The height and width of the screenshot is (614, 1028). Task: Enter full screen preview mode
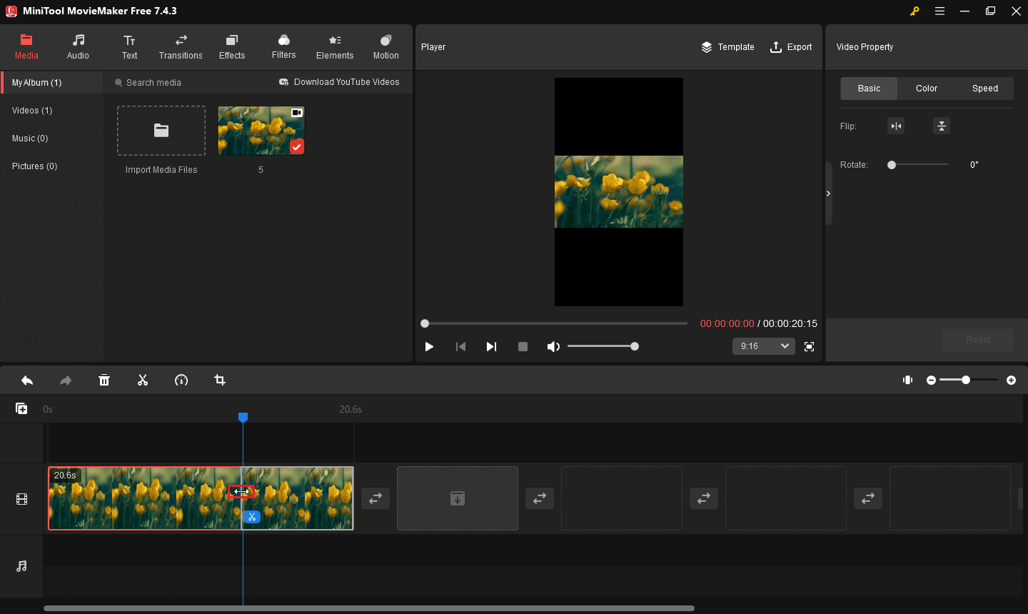809,346
